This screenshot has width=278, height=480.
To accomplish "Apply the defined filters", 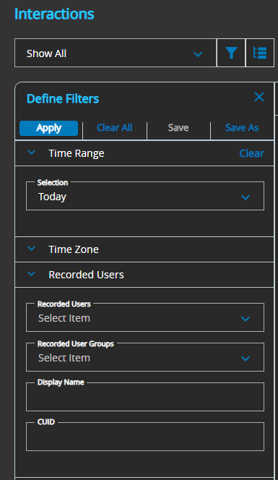I will (x=48, y=128).
